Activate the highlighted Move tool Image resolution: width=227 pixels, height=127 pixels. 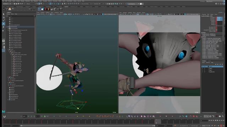pos(4,24)
